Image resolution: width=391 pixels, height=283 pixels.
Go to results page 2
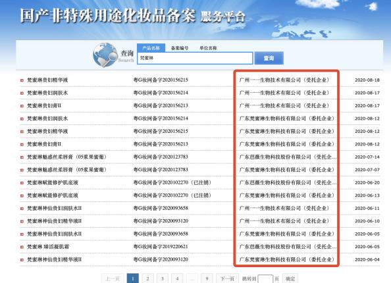pyautogui.click(x=147, y=278)
